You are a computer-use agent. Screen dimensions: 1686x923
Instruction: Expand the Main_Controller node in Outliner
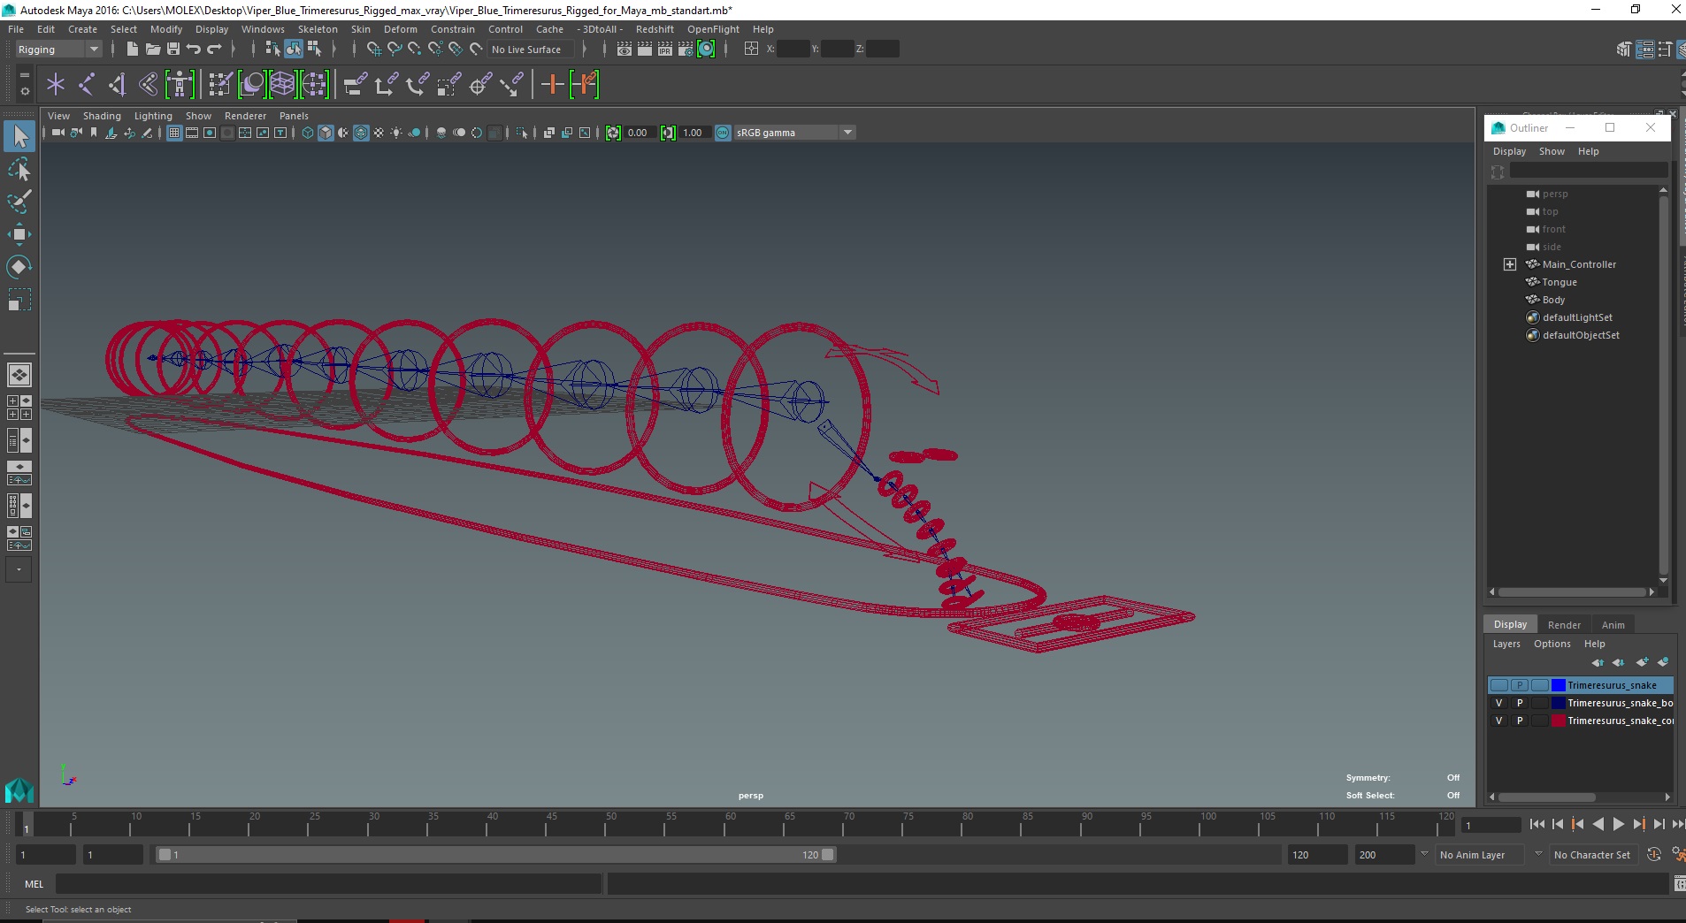[x=1510, y=264]
